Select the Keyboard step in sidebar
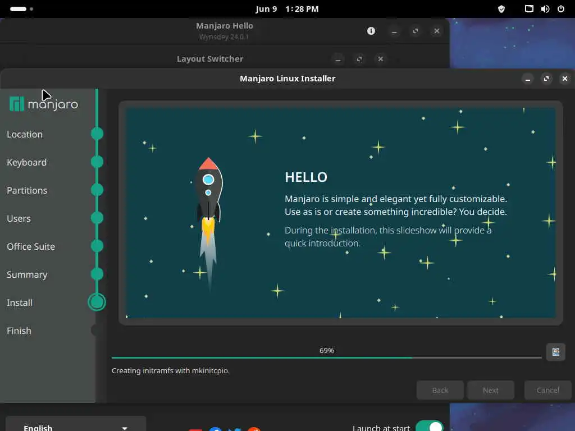Image resolution: width=575 pixels, height=431 pixels. tap(27, 162)
